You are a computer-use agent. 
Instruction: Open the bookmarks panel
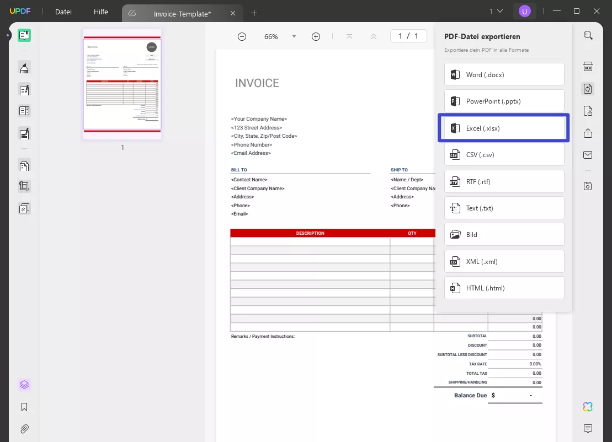[x=24, y=407]
